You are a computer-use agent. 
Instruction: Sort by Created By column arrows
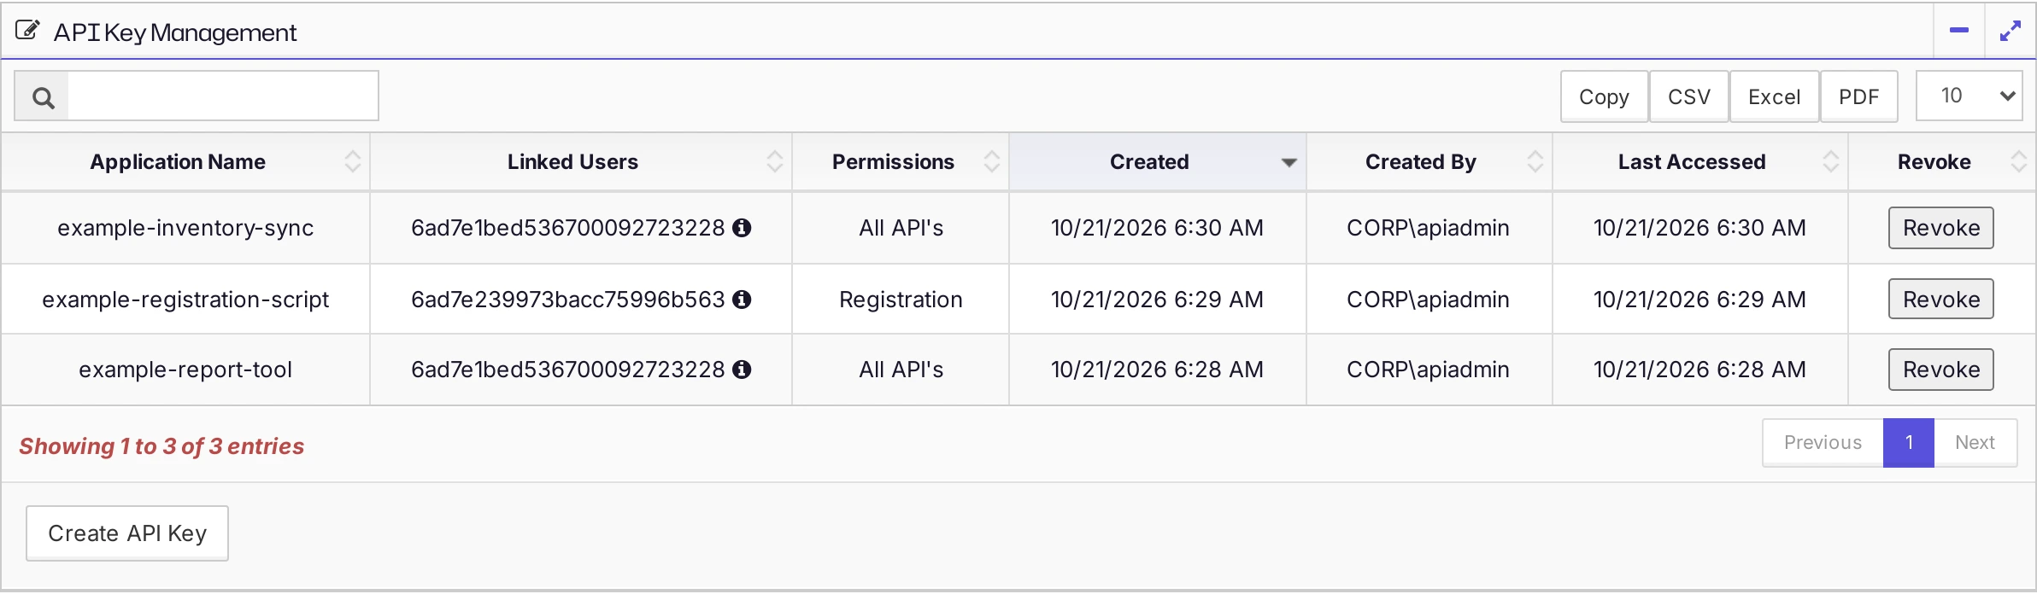[1535, 161]
